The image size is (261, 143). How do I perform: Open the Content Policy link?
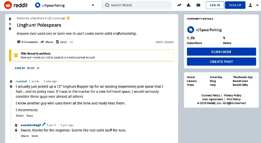(210, 95)
